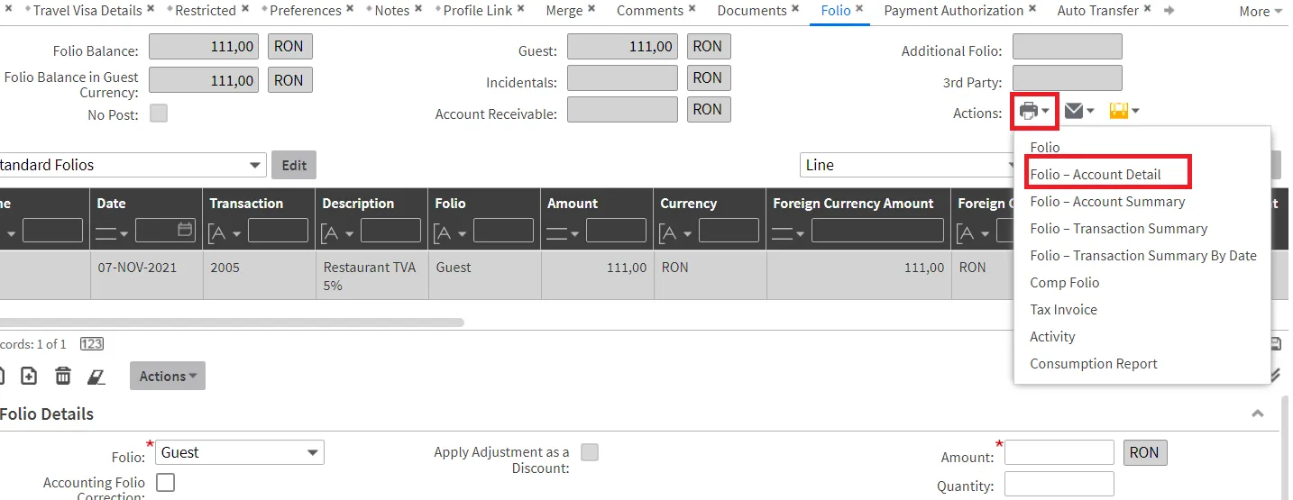Choose Folio – Transaction Summary

pos(1119,229)
